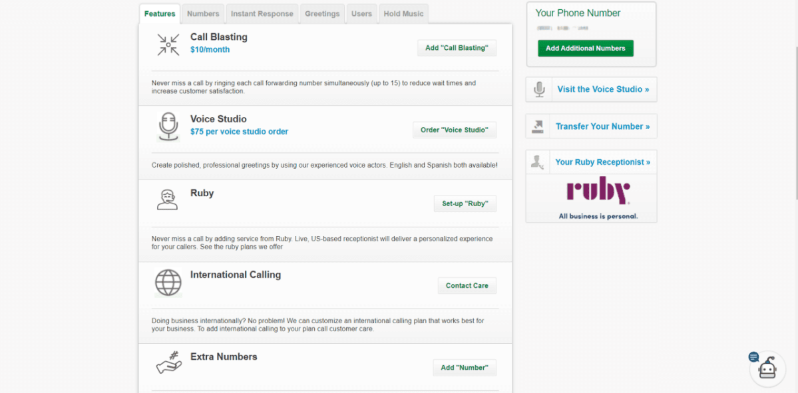Click the Extra Numbers hand icon
The width and height of the screenshot is (798, 393).
(168, 363)
